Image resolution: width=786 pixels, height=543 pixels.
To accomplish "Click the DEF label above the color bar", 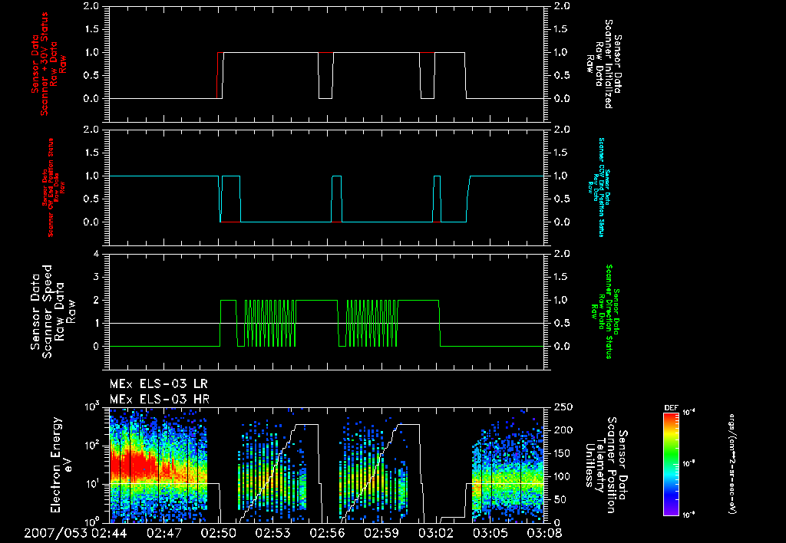I will tap(671, 408).
